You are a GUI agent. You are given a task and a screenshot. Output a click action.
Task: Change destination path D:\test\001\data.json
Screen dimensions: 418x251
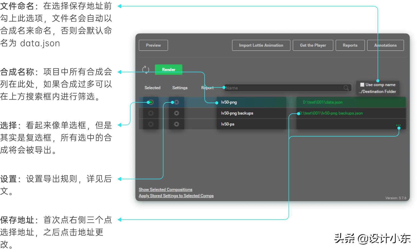click(x=323, y=102)
